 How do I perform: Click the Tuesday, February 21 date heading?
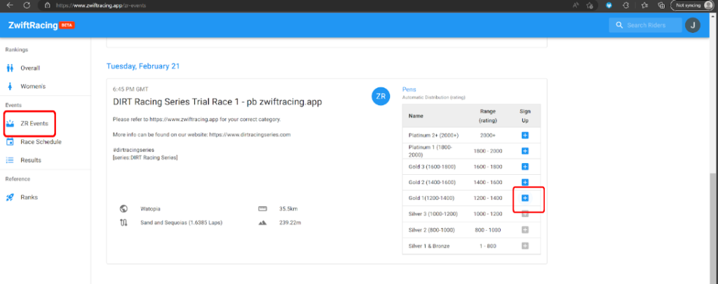click(x=143, y=66)
